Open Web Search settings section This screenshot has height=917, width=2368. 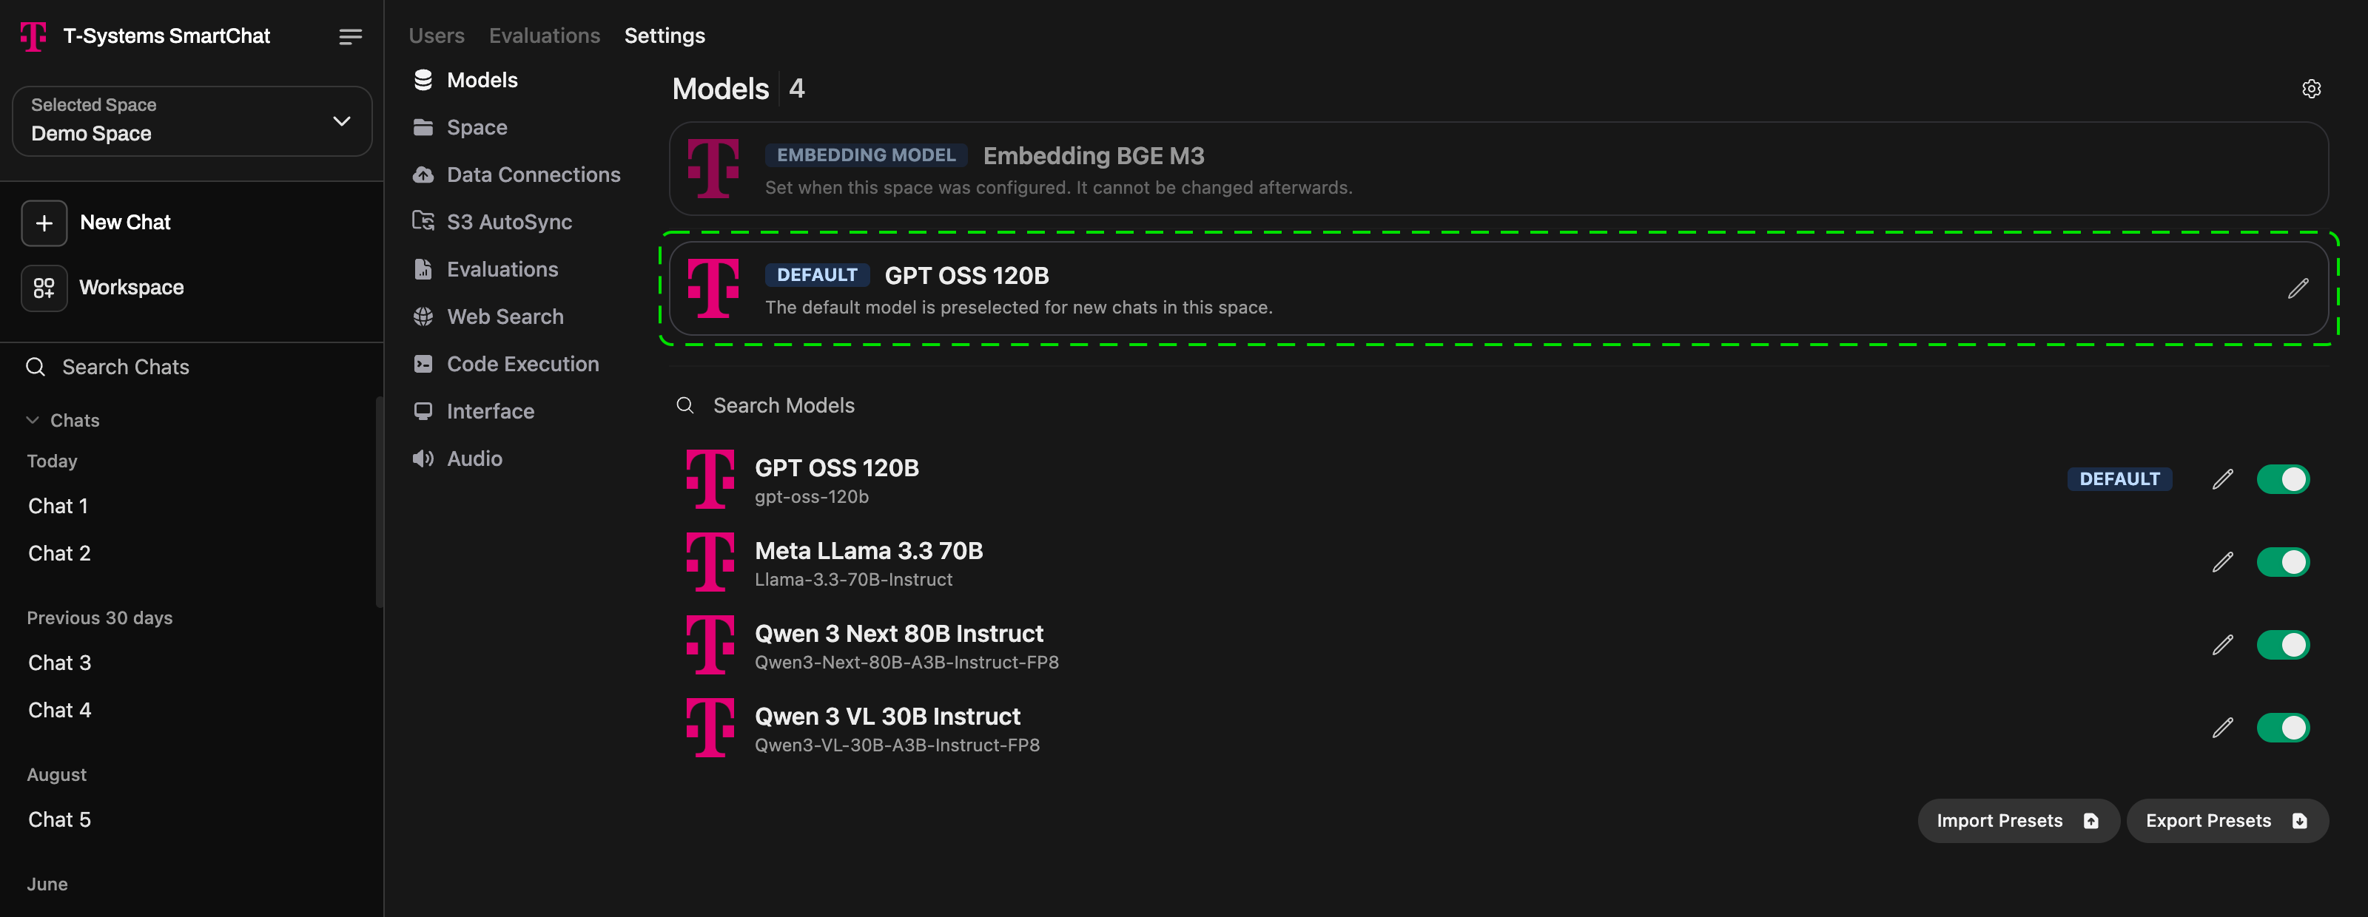[x=488, y=317]
